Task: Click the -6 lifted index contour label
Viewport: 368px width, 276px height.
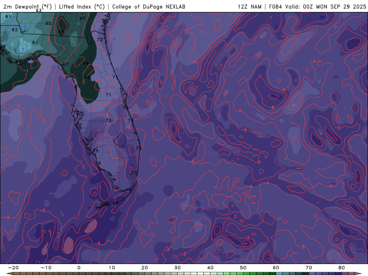Action: [x=271, y=107]
